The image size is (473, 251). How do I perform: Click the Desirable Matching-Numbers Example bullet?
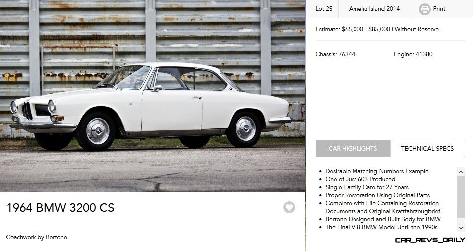click(x=377, y=171)
